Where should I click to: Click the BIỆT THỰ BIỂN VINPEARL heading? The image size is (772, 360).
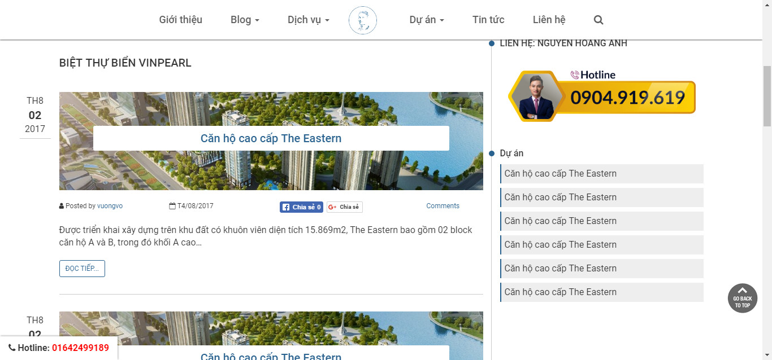(x=125, y=63)
